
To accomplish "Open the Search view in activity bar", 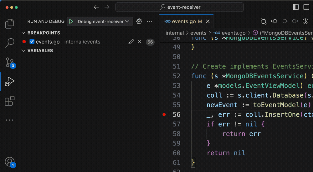I will pyautogui.click(x=9, y=43).
